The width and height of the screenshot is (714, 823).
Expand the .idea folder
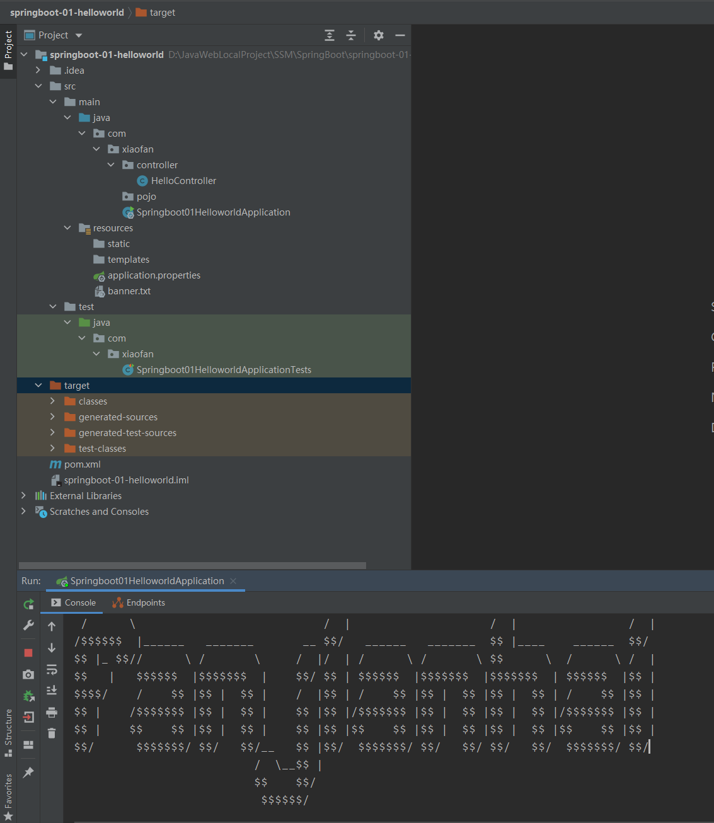(38, 70)
